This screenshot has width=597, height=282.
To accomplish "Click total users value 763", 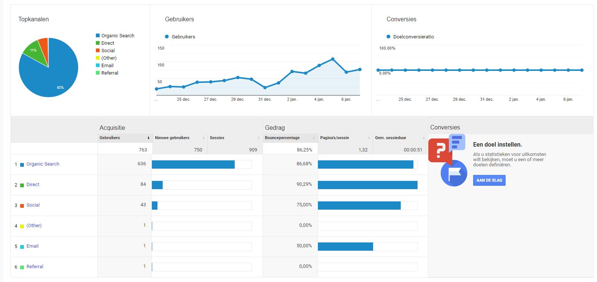I will [143, 150].
